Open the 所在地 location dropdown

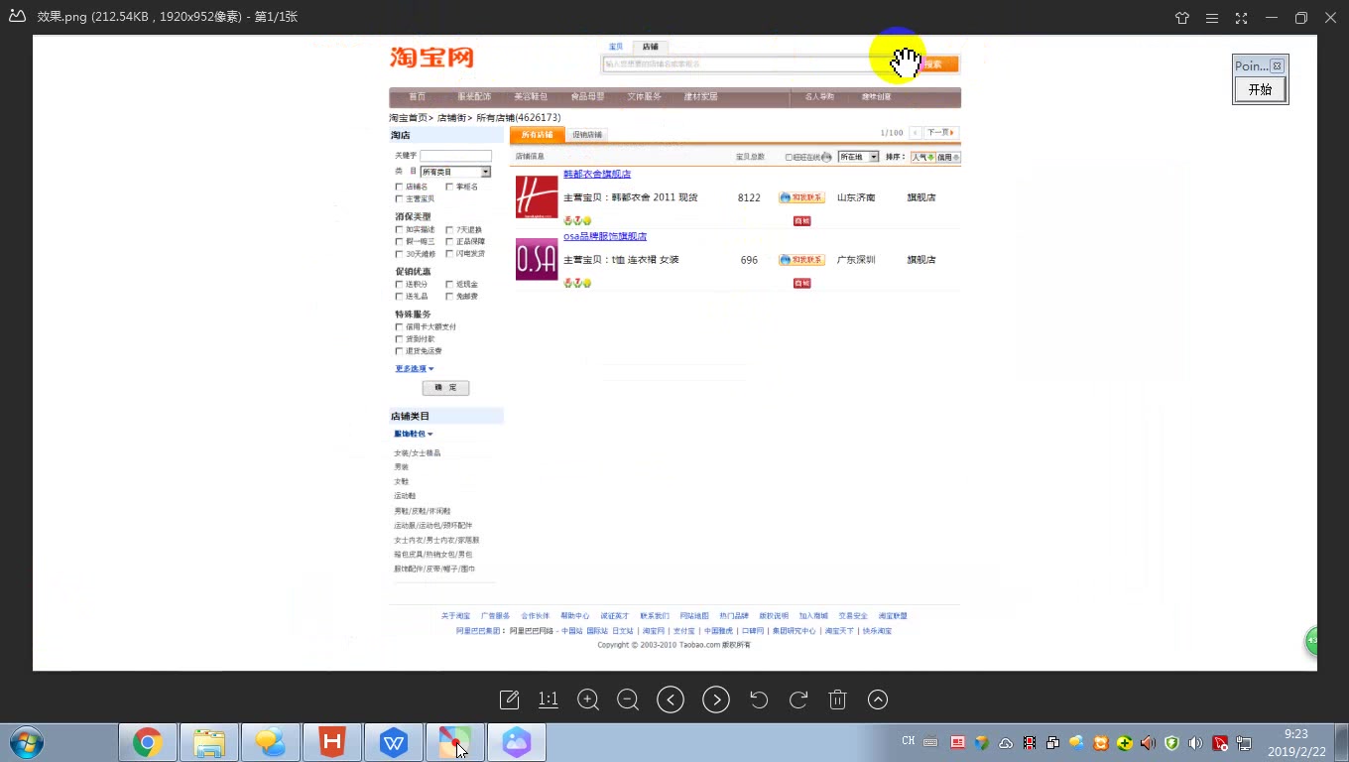(858, 157)
